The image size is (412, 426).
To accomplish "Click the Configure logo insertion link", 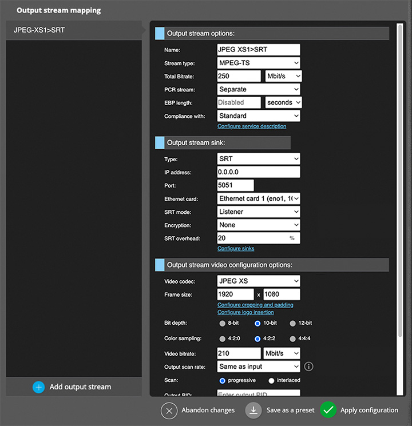I will (x=245, y=312).
